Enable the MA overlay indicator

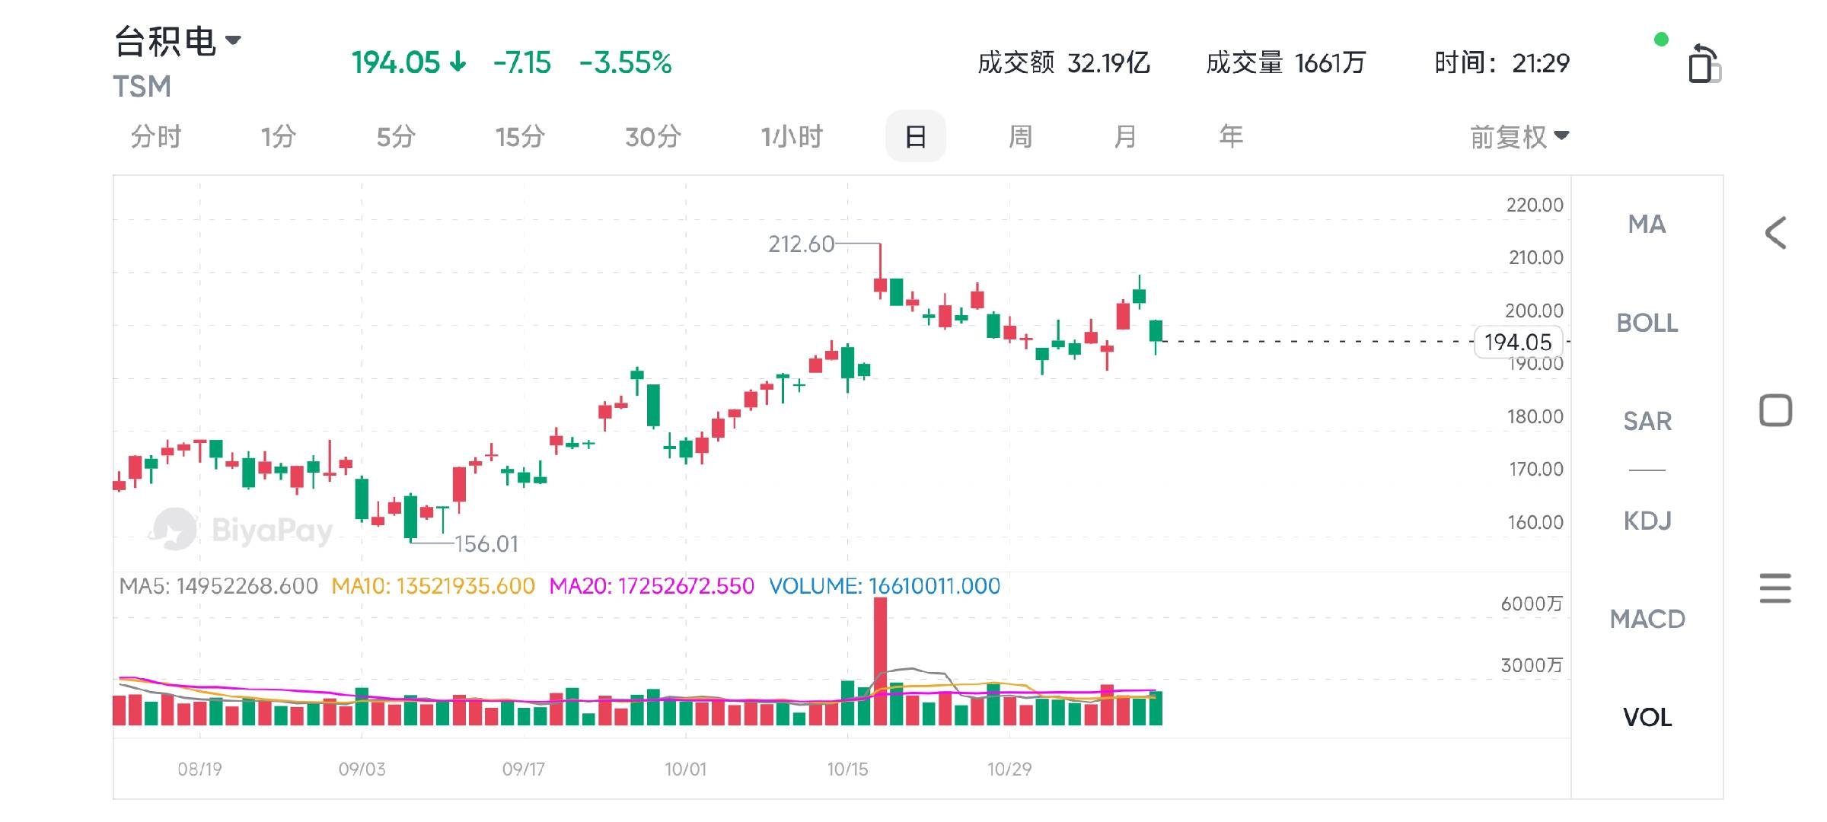click(x=1647, y=225)
